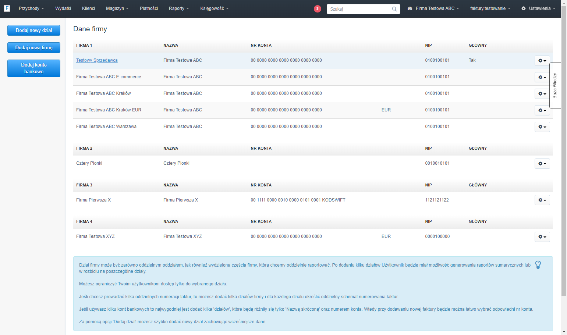This screenshot has width=567, height=335.
Task: Open gear menu for Firma Testowa ABC Kraków
Action: click(x=542, y=94)
